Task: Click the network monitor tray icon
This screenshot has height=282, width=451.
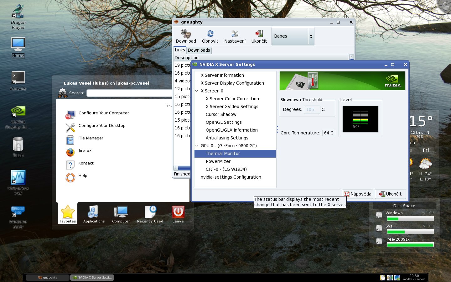Action: tap(397, 278)
